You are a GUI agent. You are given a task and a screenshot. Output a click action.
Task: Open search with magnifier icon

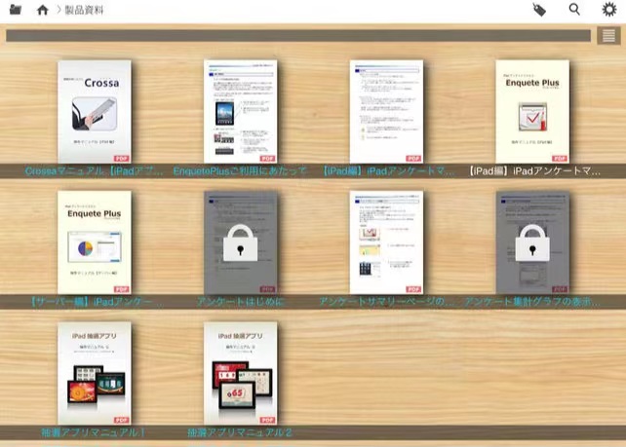(574, 9)
